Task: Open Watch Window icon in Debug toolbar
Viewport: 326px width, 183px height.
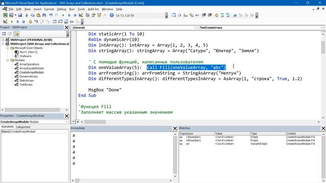Action: pos(66,21)
